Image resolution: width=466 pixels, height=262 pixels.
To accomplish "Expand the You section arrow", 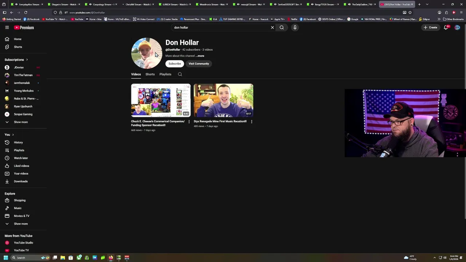I will pos(13,135).
